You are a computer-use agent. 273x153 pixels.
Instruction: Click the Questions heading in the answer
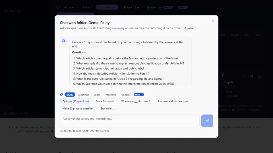[79, 52]
